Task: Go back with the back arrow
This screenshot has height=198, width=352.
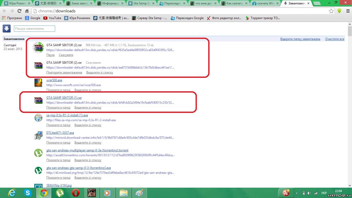Action: tap(4, 11)
